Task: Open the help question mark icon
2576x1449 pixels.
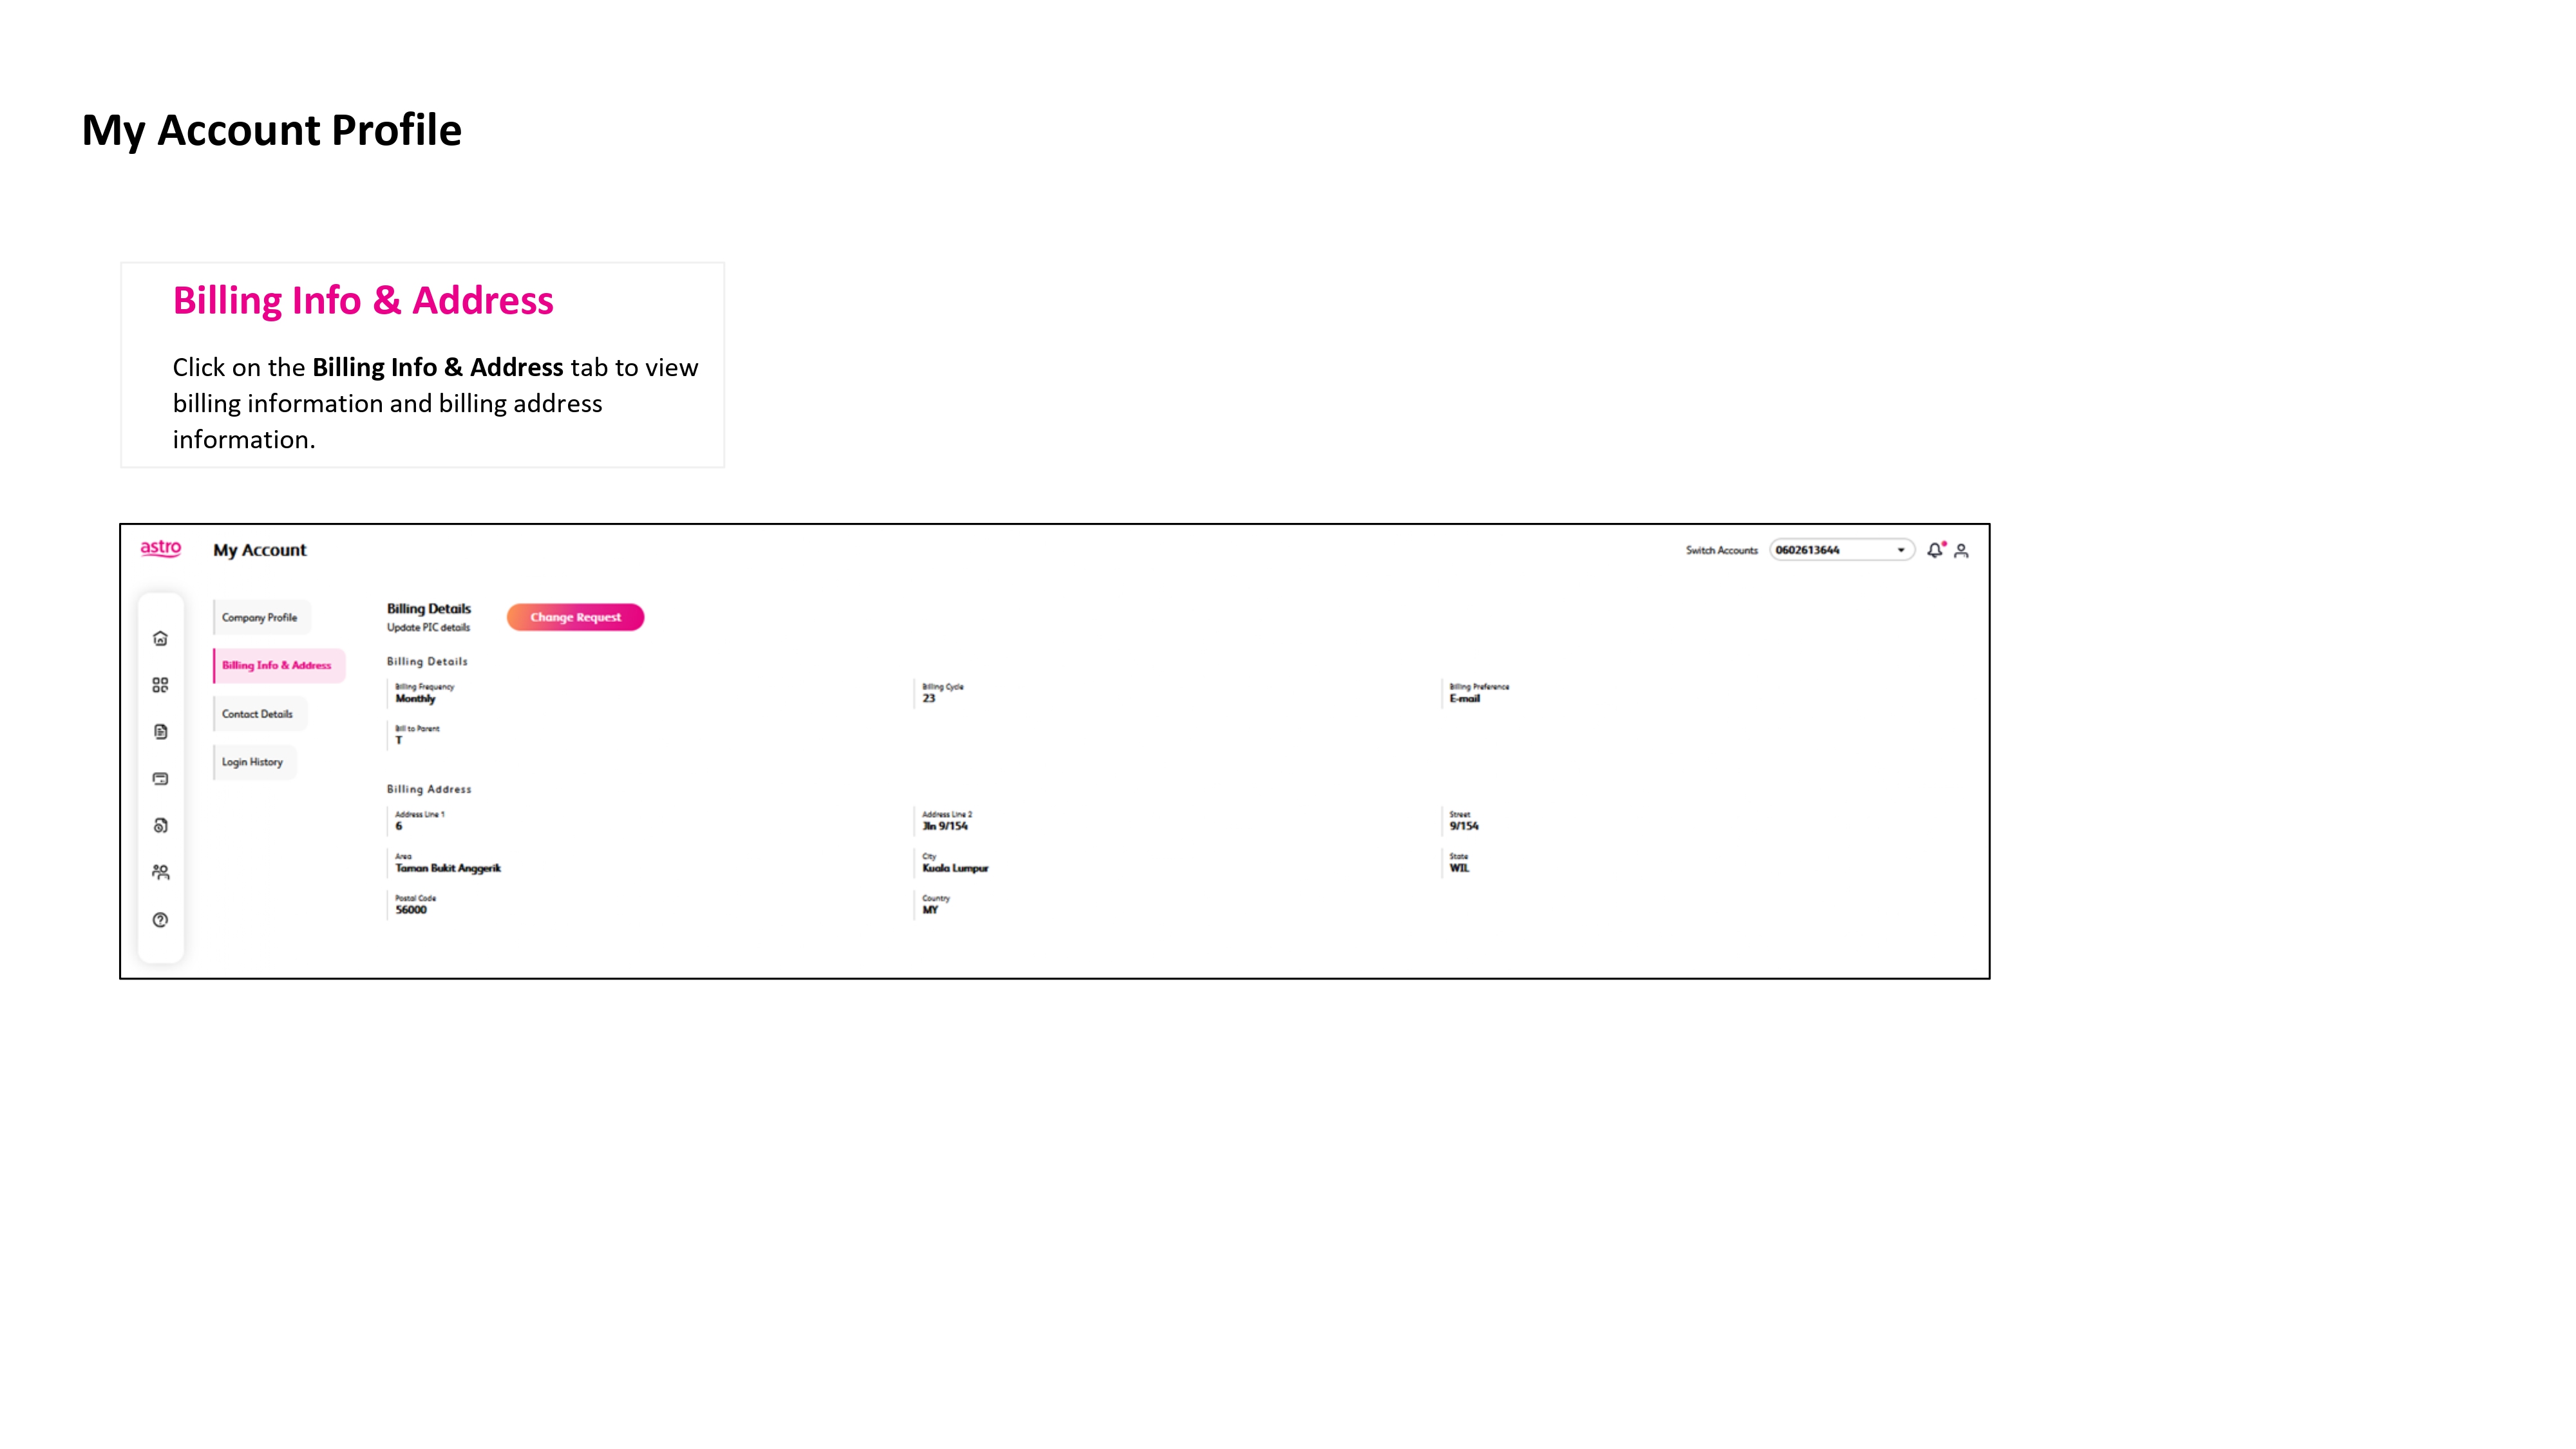Action: point(160,920)
